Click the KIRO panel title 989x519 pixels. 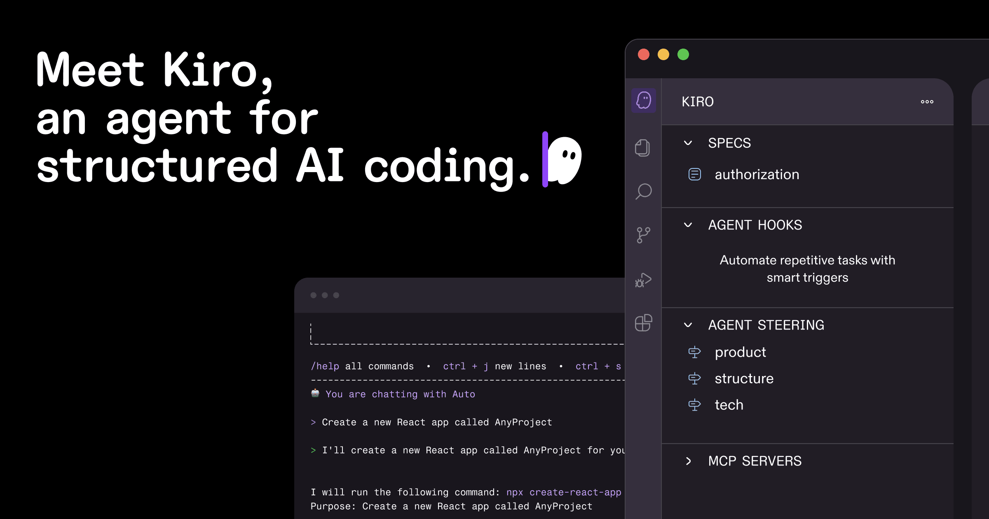coord(697,102)
